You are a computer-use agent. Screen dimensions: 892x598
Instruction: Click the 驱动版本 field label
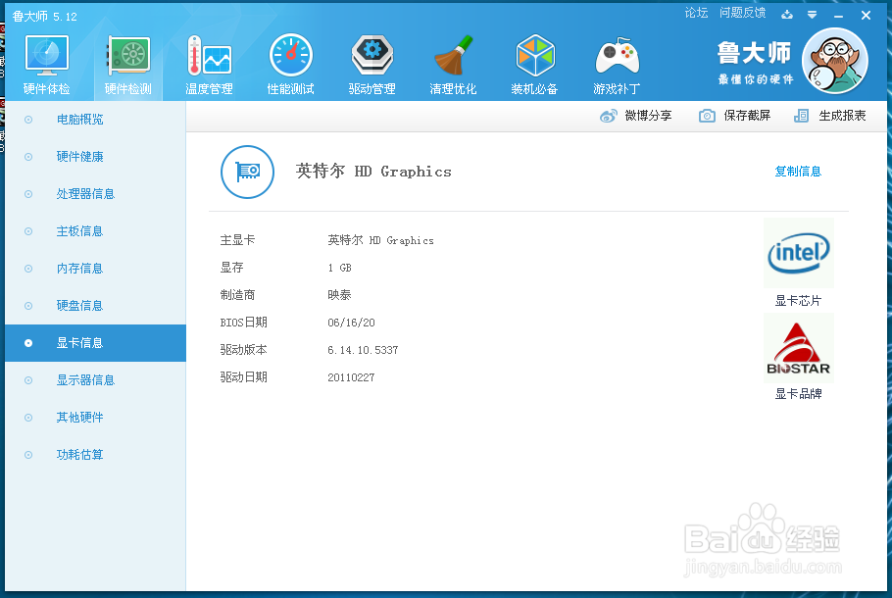(243, 350)
